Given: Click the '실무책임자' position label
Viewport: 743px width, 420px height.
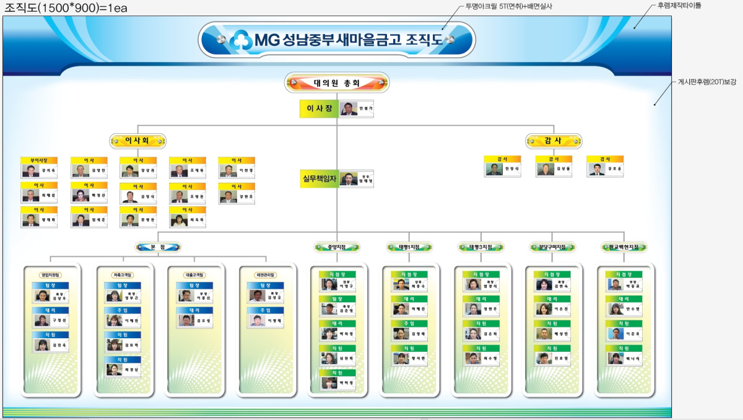Looking at the screenshot, I should [x=319, y=179].
